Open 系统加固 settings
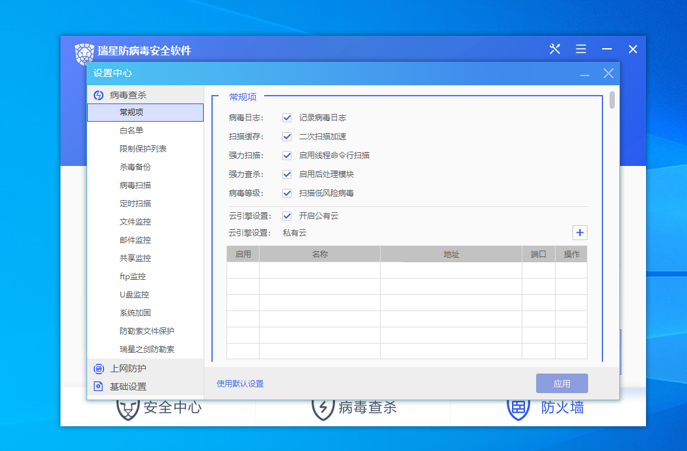The image size is (687, 451). coord(146,313)
